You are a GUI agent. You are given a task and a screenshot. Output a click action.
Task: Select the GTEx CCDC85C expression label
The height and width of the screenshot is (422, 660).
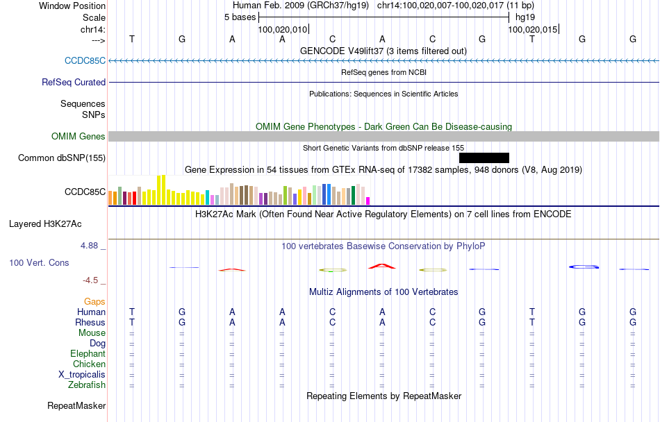pos(85,192)
